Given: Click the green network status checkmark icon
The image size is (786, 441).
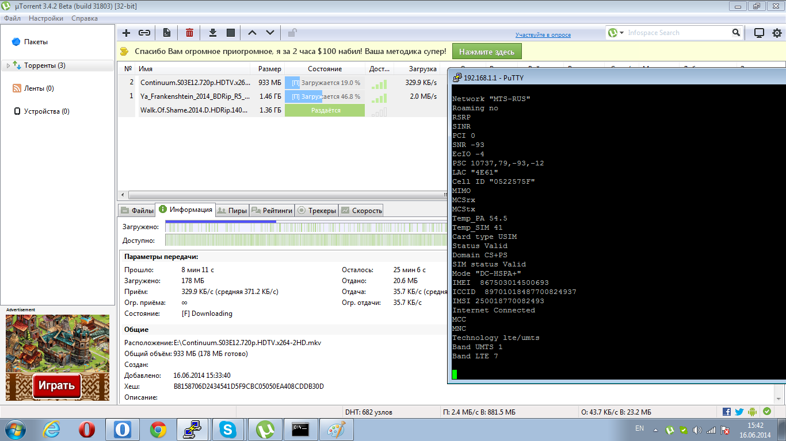Looking at the screenshot, I should [767, 412].
